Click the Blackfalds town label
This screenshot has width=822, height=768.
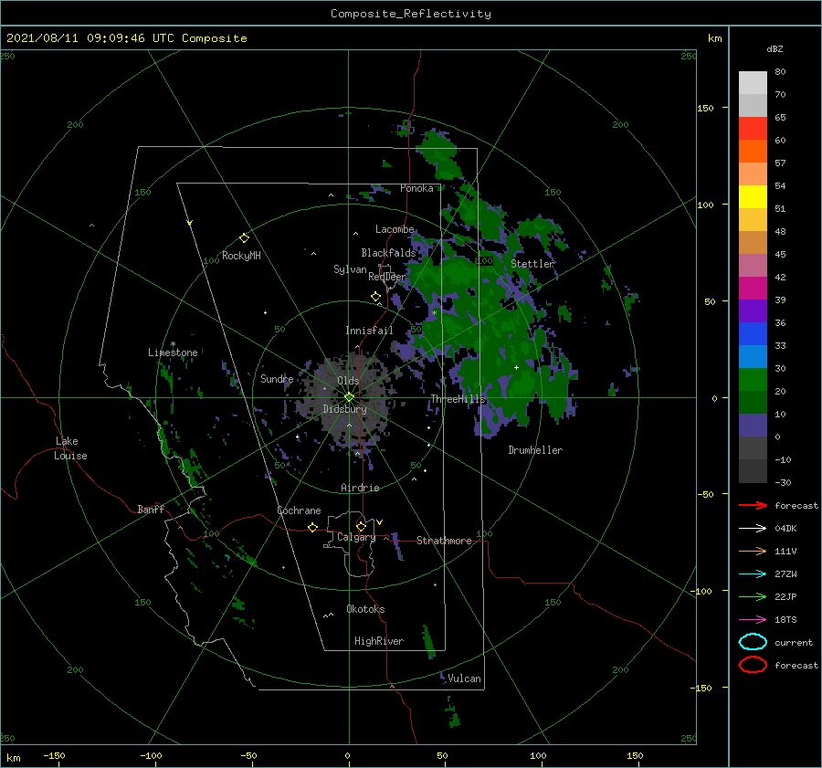pos(388,253)
